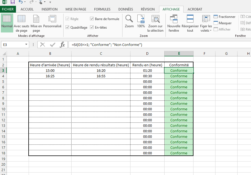Image resolution: width=251 pixels, height=175 pixels.
Task: Open the Quick Access Toolbar customize arrow
Action: (x=50, y=2)
